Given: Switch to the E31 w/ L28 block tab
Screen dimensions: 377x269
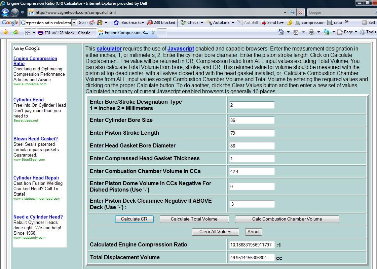Looking at the screenshot, I should 67,33.
